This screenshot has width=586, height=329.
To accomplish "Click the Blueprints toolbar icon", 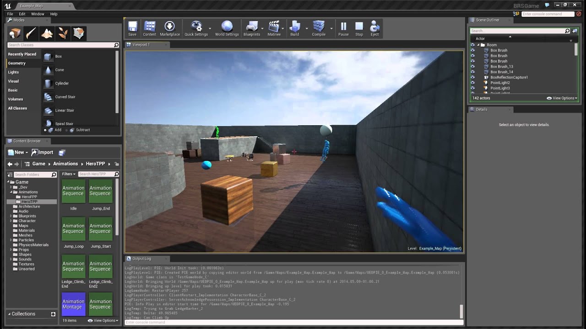I will pyautogui.click(x=252, y=28).
